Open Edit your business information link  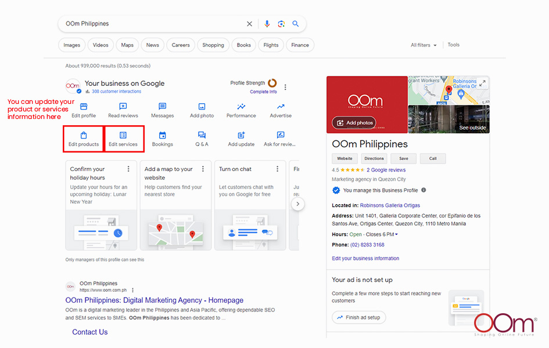tap(365, 259)
